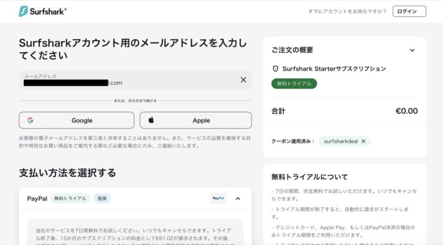
Task: Select the surfsharkdeal coupon tag
Action: (x=344, y=141)
